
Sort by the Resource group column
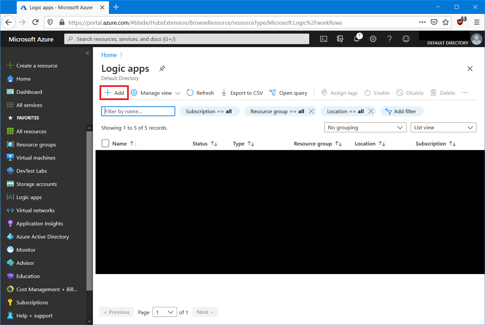pos(317,144)
